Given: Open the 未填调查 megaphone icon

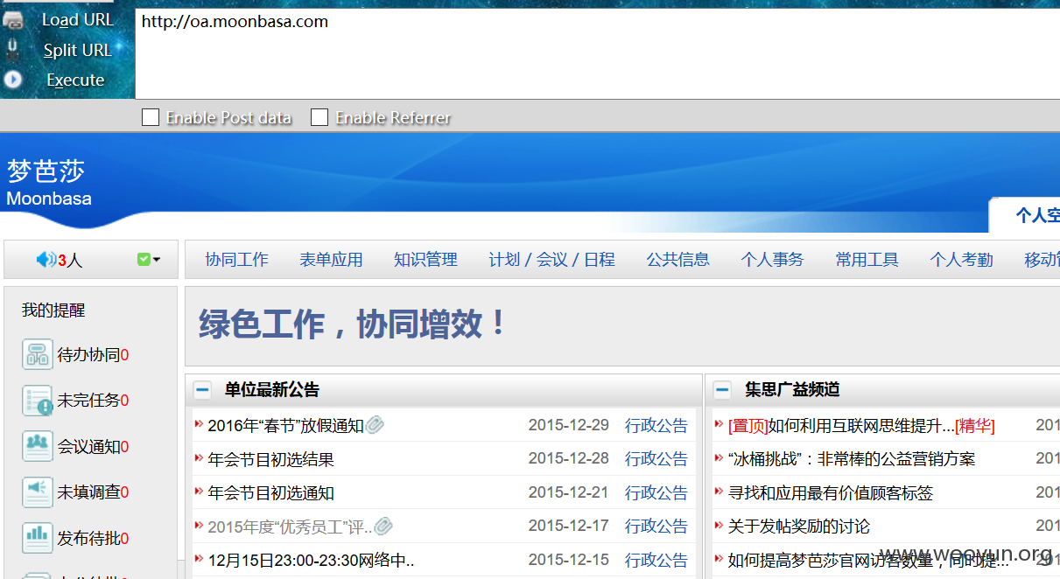Looking at the screenshot, I should pos(38,492).
